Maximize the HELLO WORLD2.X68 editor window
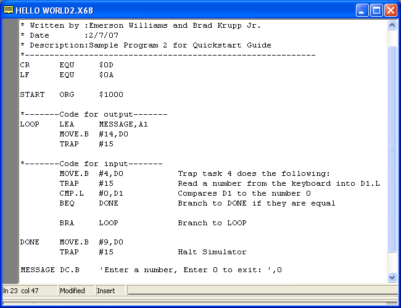Screen dimensions: 401x308 tap(376, 10)
